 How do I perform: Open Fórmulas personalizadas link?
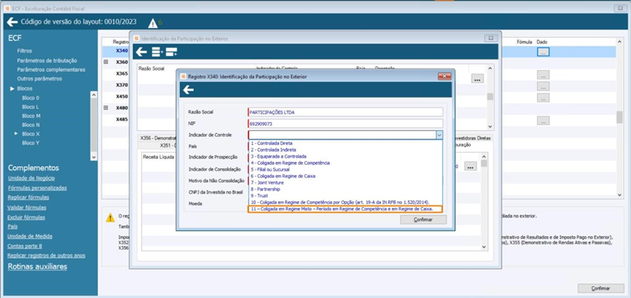click(37, 188)
